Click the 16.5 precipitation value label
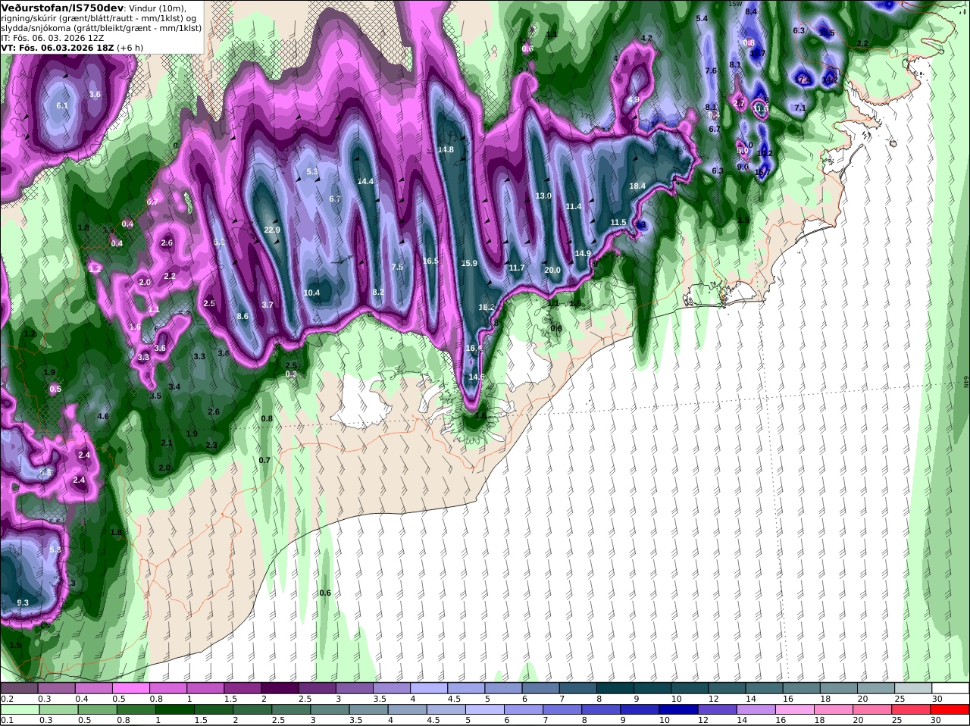 430,261
